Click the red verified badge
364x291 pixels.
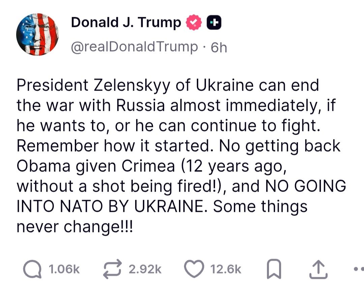193,23
